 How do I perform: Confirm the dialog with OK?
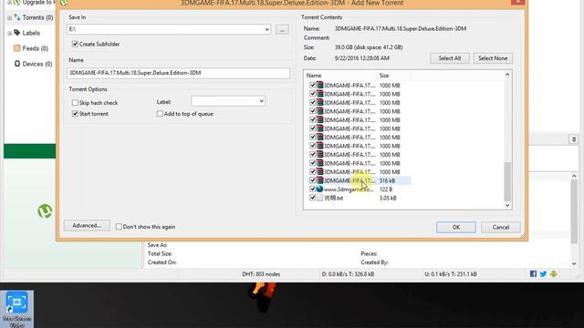coord(456,227)
